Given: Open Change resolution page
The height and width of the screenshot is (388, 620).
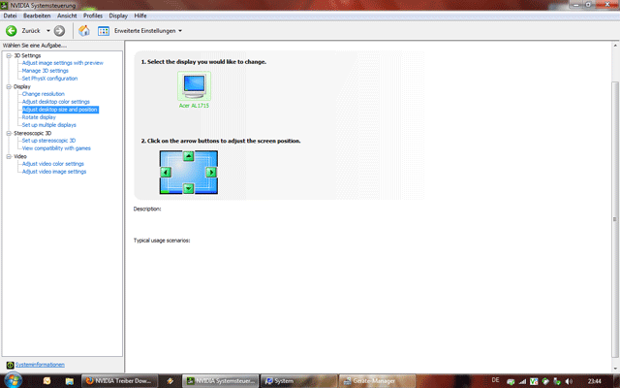Looking at the screenshot, I should pos(43,94).
